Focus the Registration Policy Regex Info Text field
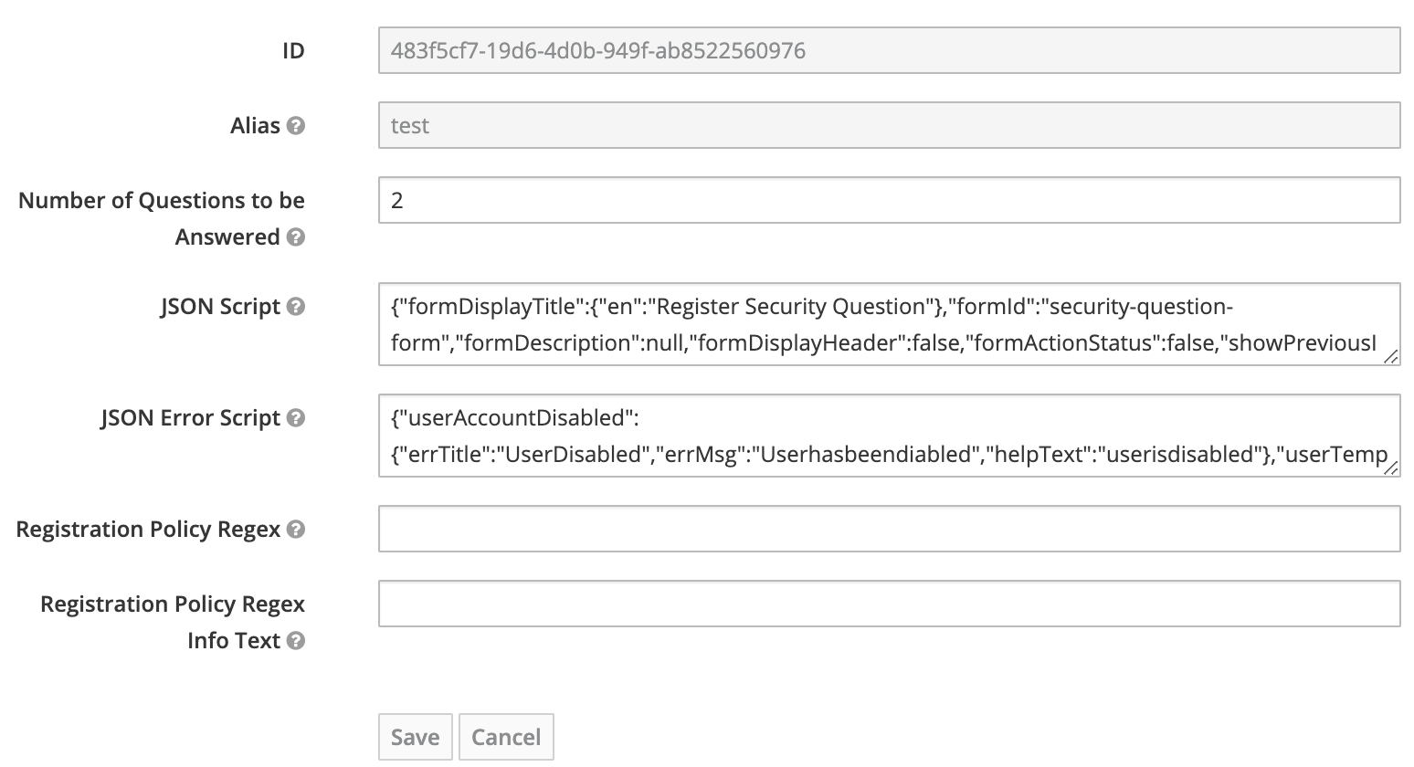1414x767 pixels. tap(890, 604)
